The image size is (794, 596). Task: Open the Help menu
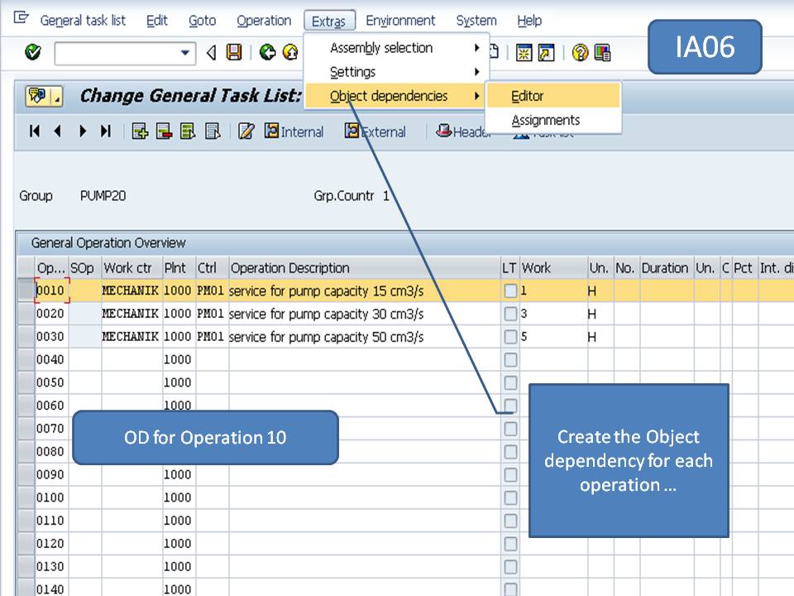[x=529, y=20]
